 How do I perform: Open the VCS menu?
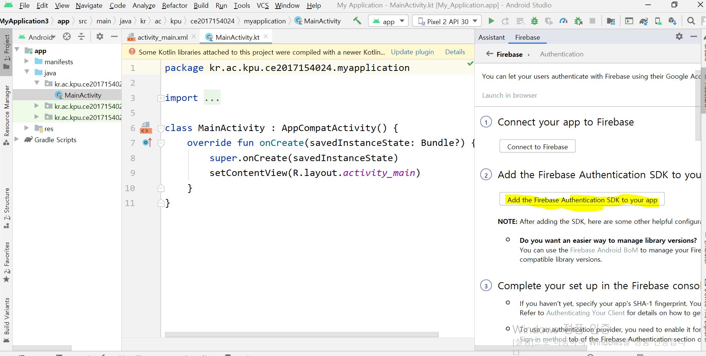(262, 6)
